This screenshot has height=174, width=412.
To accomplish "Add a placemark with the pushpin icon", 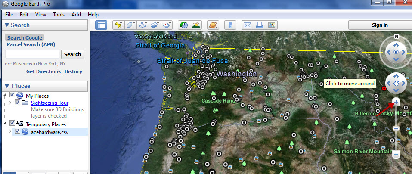I will 118,25.
